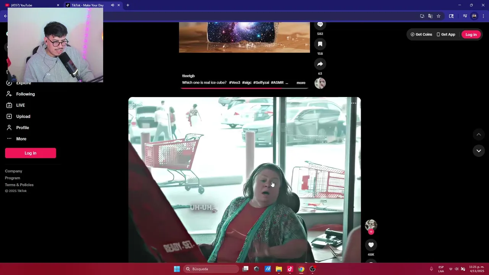Click the sidebar Log in button
This screenshot has height=275, width=489.
(x=31, y=153)
